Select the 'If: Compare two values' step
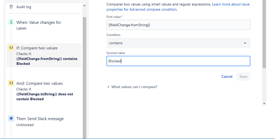The height and width of the screenshot is (139, 275). [44, 55]
